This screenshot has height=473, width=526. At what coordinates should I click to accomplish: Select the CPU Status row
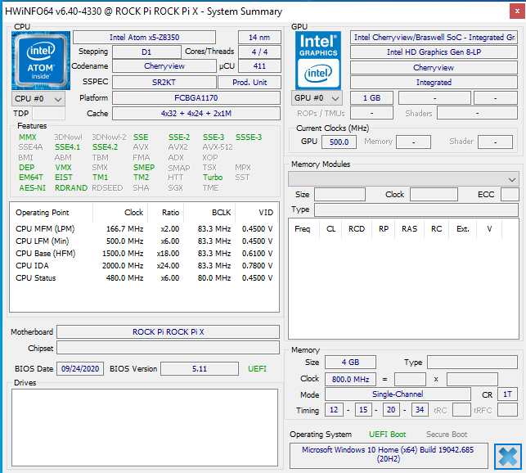click(x=144, y=278)
